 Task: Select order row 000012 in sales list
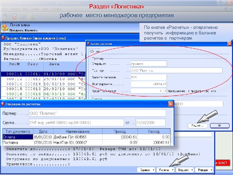coord(43,79)
